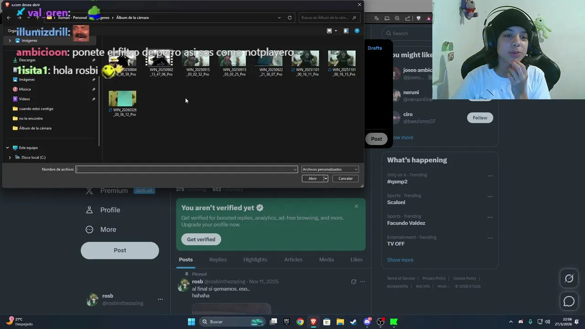Screen dimensions: 585x329
Task: Open the address bar history dropdown
Action: coord(279,17)
